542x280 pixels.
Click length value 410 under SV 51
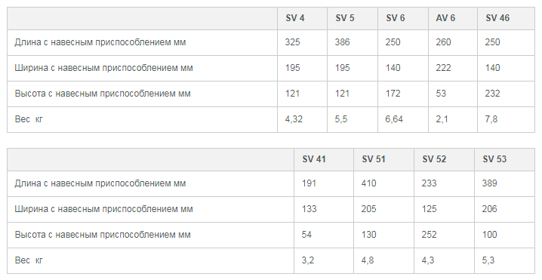pos(368,183)
